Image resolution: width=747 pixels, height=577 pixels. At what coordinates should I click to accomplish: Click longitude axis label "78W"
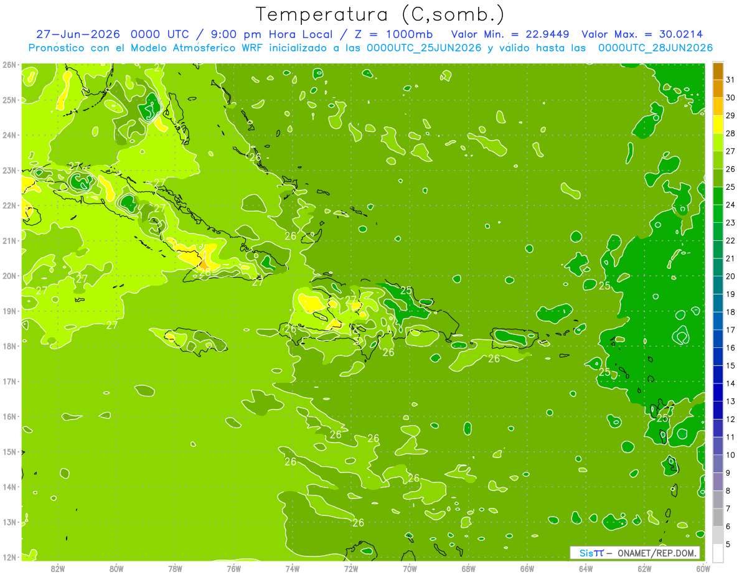click(175, 568)
